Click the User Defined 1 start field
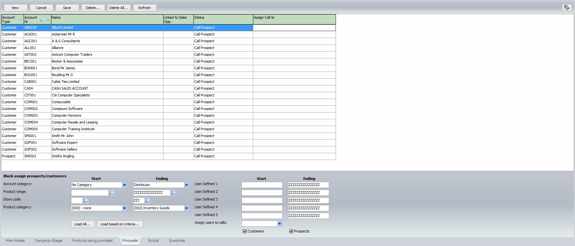Image resolution: width=575 pixels, height=246 pixels. coord(262,185)
